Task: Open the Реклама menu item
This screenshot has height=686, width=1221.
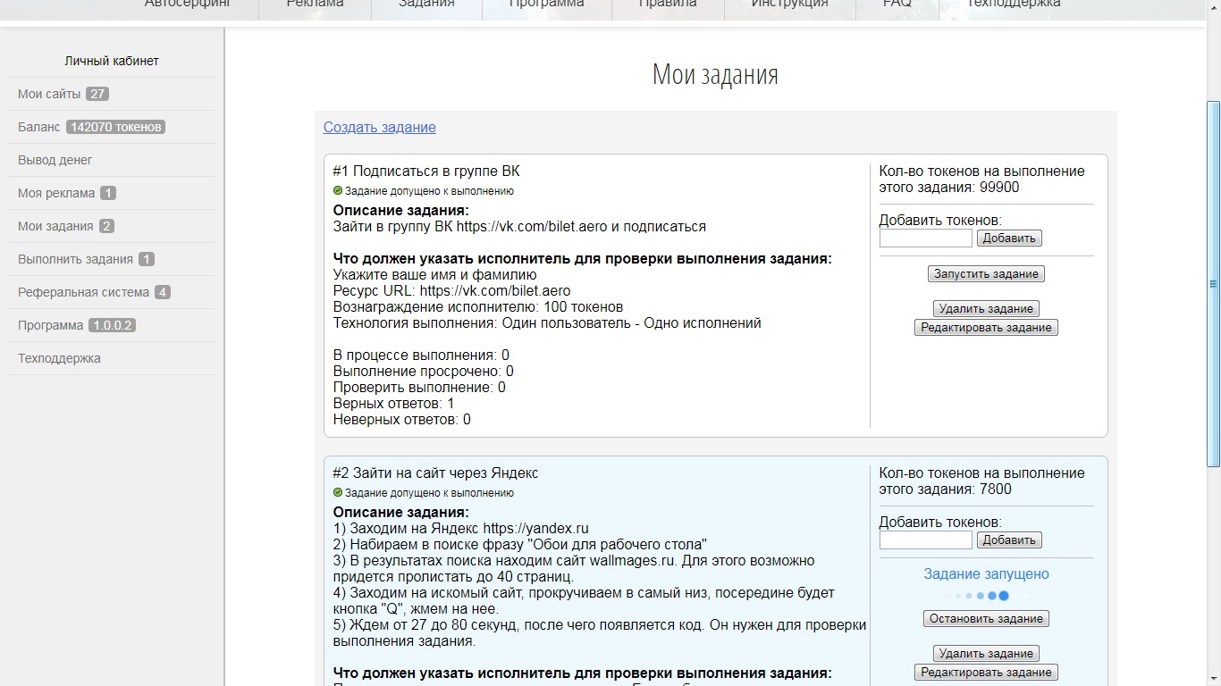Action: pos(315,4)
